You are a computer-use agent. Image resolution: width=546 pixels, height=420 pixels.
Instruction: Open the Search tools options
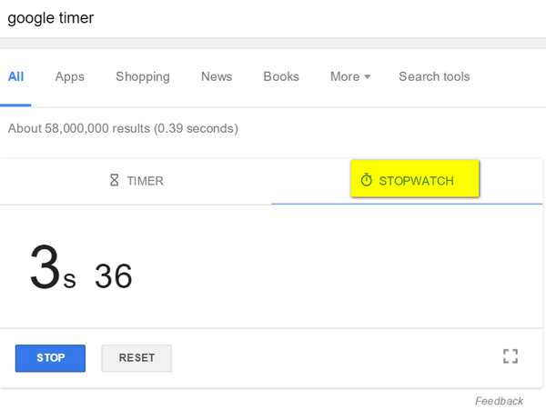pyautogui.click(x=434, y=76)
